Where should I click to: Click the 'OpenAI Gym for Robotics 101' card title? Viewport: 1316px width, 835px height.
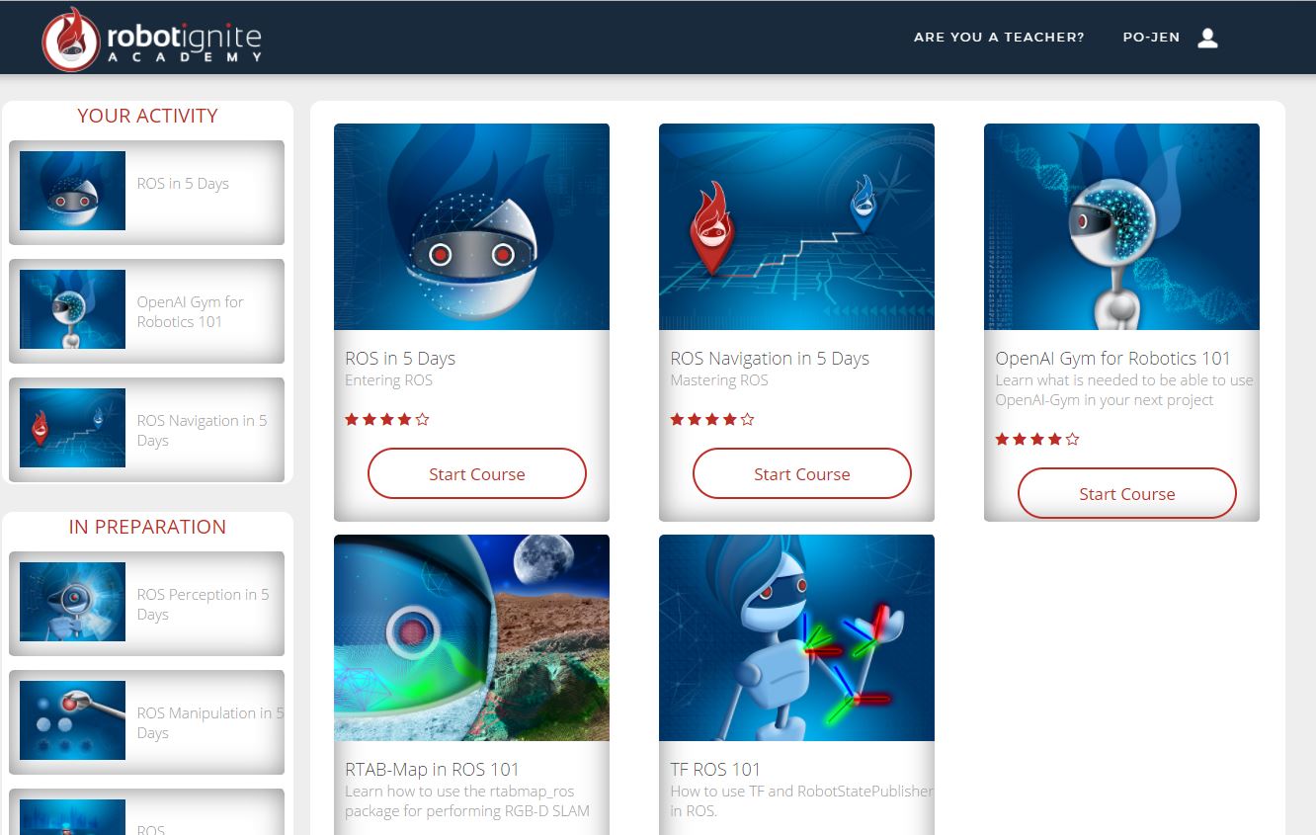coord(1112,359)
